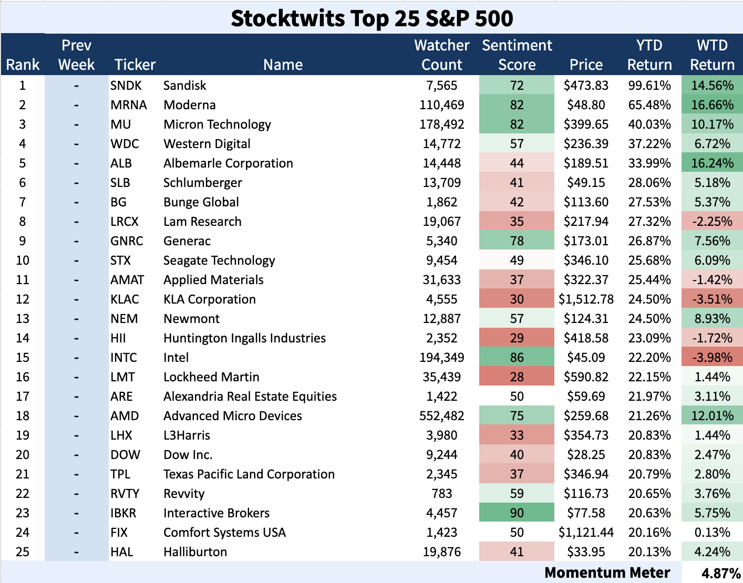Select the Halliburton name cell
743x583 pixels.
tap(195, 552)
